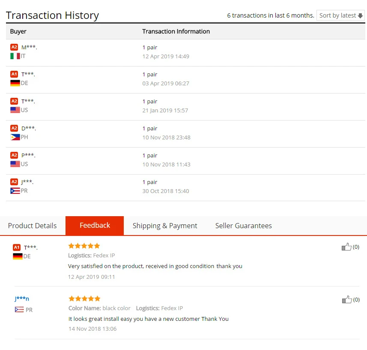Click the A2 badge in the 21 Jan 2019 transaction row
367x350 pixels.
pos(14,101)
